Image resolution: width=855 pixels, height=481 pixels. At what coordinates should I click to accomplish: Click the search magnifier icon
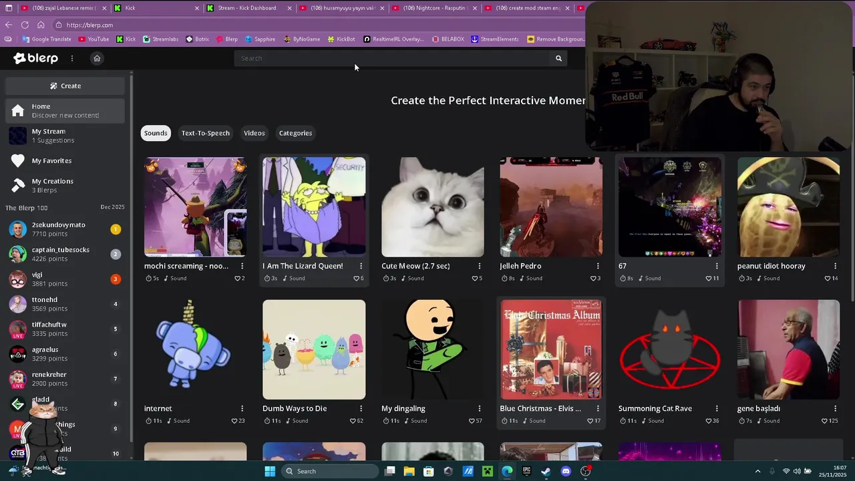pyautogui.click(x=559, y=58)
